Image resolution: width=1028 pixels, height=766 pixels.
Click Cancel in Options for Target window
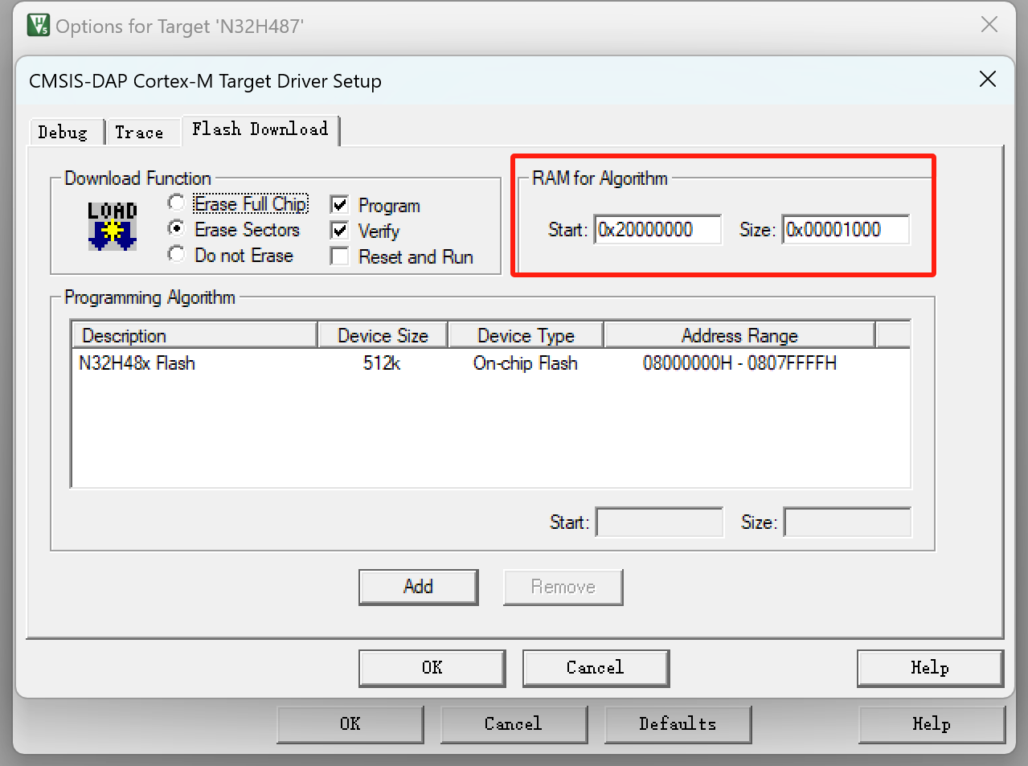(514, 724)
